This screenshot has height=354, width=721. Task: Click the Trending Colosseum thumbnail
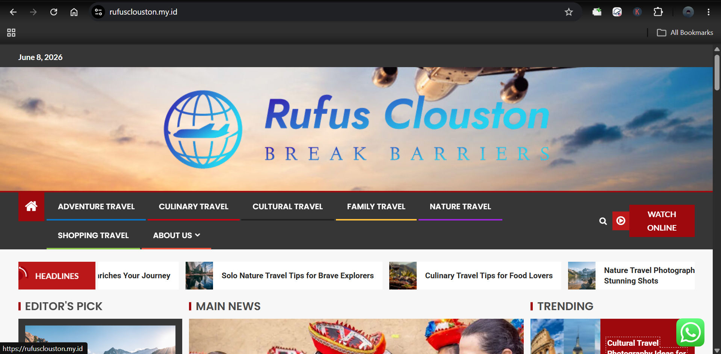click(x=565, y=336)
